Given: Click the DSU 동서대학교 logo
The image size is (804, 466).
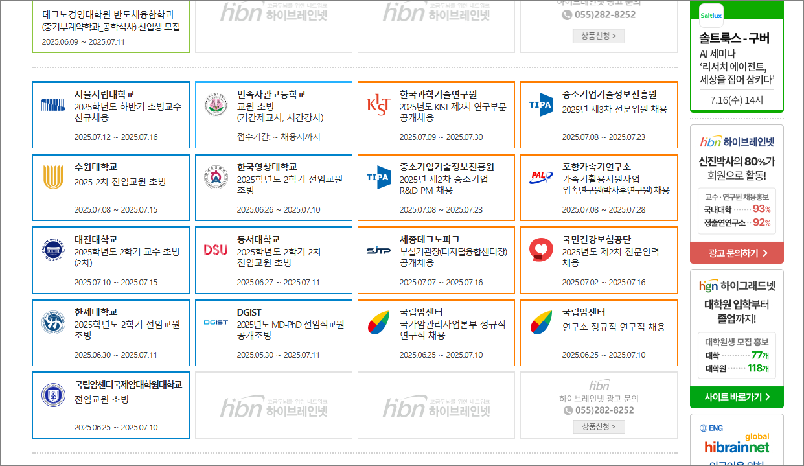Looking at the screenshot, I should coord(216,250).
